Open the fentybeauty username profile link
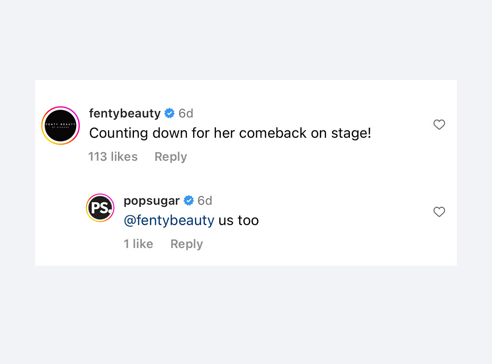The width and height of the screenshot is (492, 364). 124,113
